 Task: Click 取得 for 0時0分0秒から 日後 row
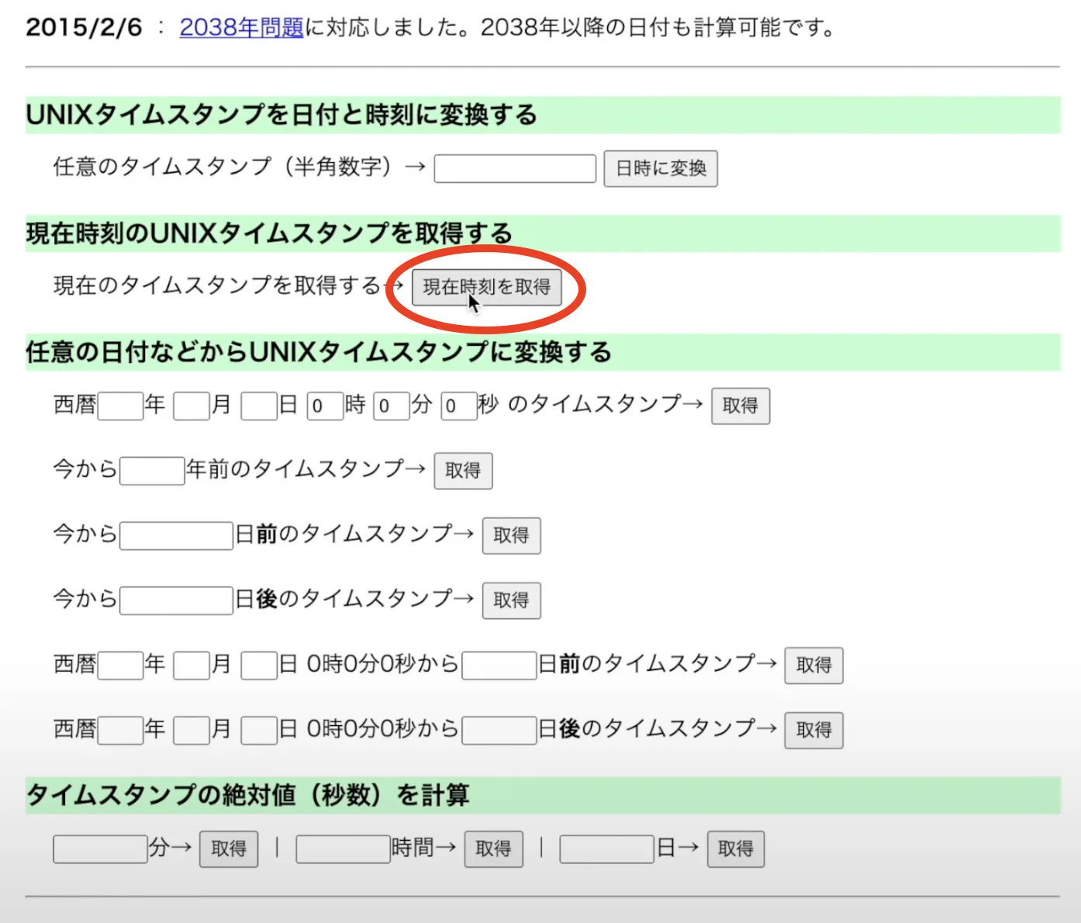[813, 731]
